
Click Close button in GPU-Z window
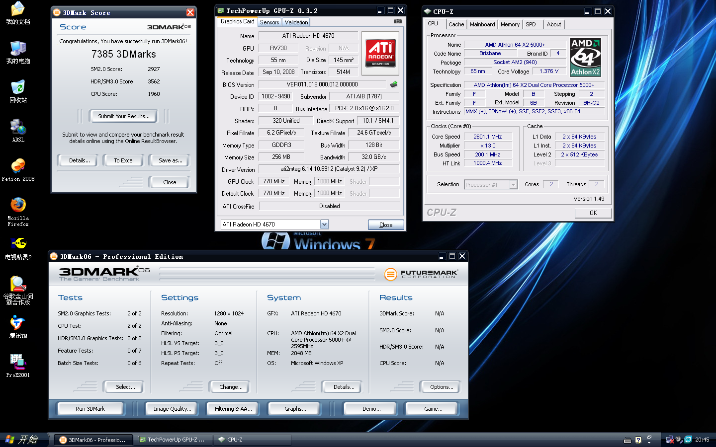point(386,225)
